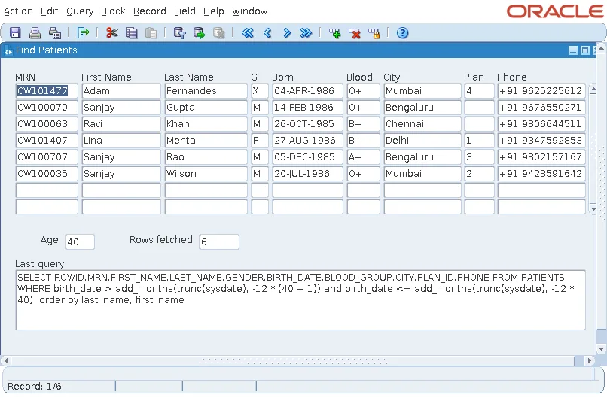Select MRN cell CW100070
This screenshot has width=607, height=398.
click(47, 108)
